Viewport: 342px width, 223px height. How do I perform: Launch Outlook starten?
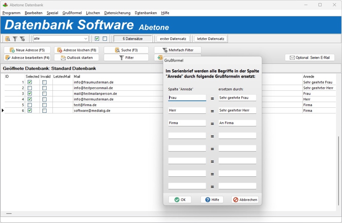(76, 57)
